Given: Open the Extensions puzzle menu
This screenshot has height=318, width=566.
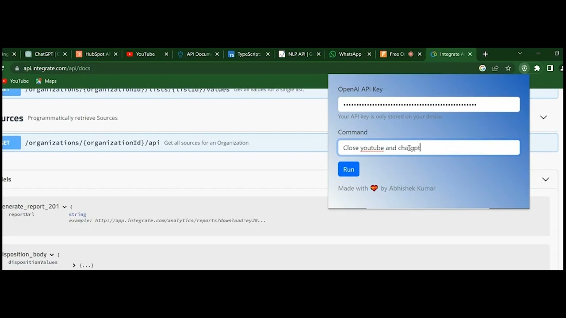Looking at the screenshot, I should [537, 68].
